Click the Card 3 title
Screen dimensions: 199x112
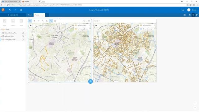97,21
